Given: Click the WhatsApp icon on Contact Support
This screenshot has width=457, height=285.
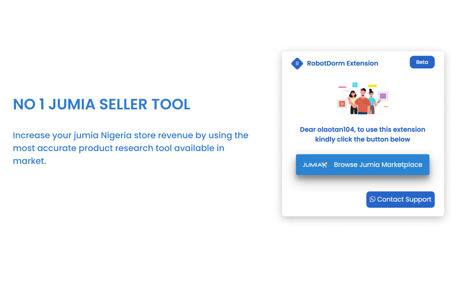Looking at the screenshot, I should coord(372,199).
